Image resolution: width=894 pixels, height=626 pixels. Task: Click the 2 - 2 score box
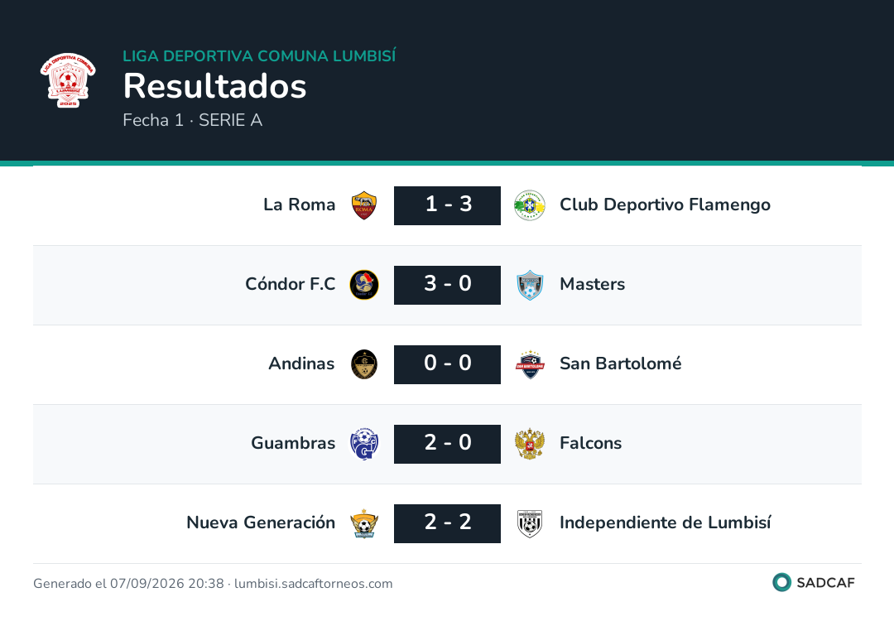[448, 523]
